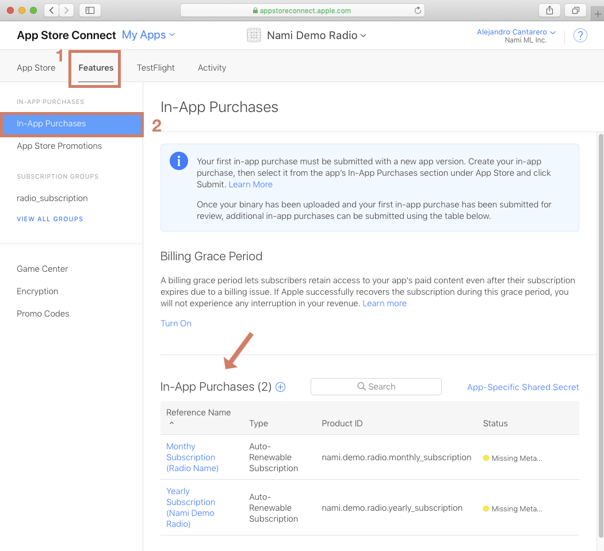Click Missing Meta status of yearly subscription
The width and height of the screenshot is (604, 551).
513,508
